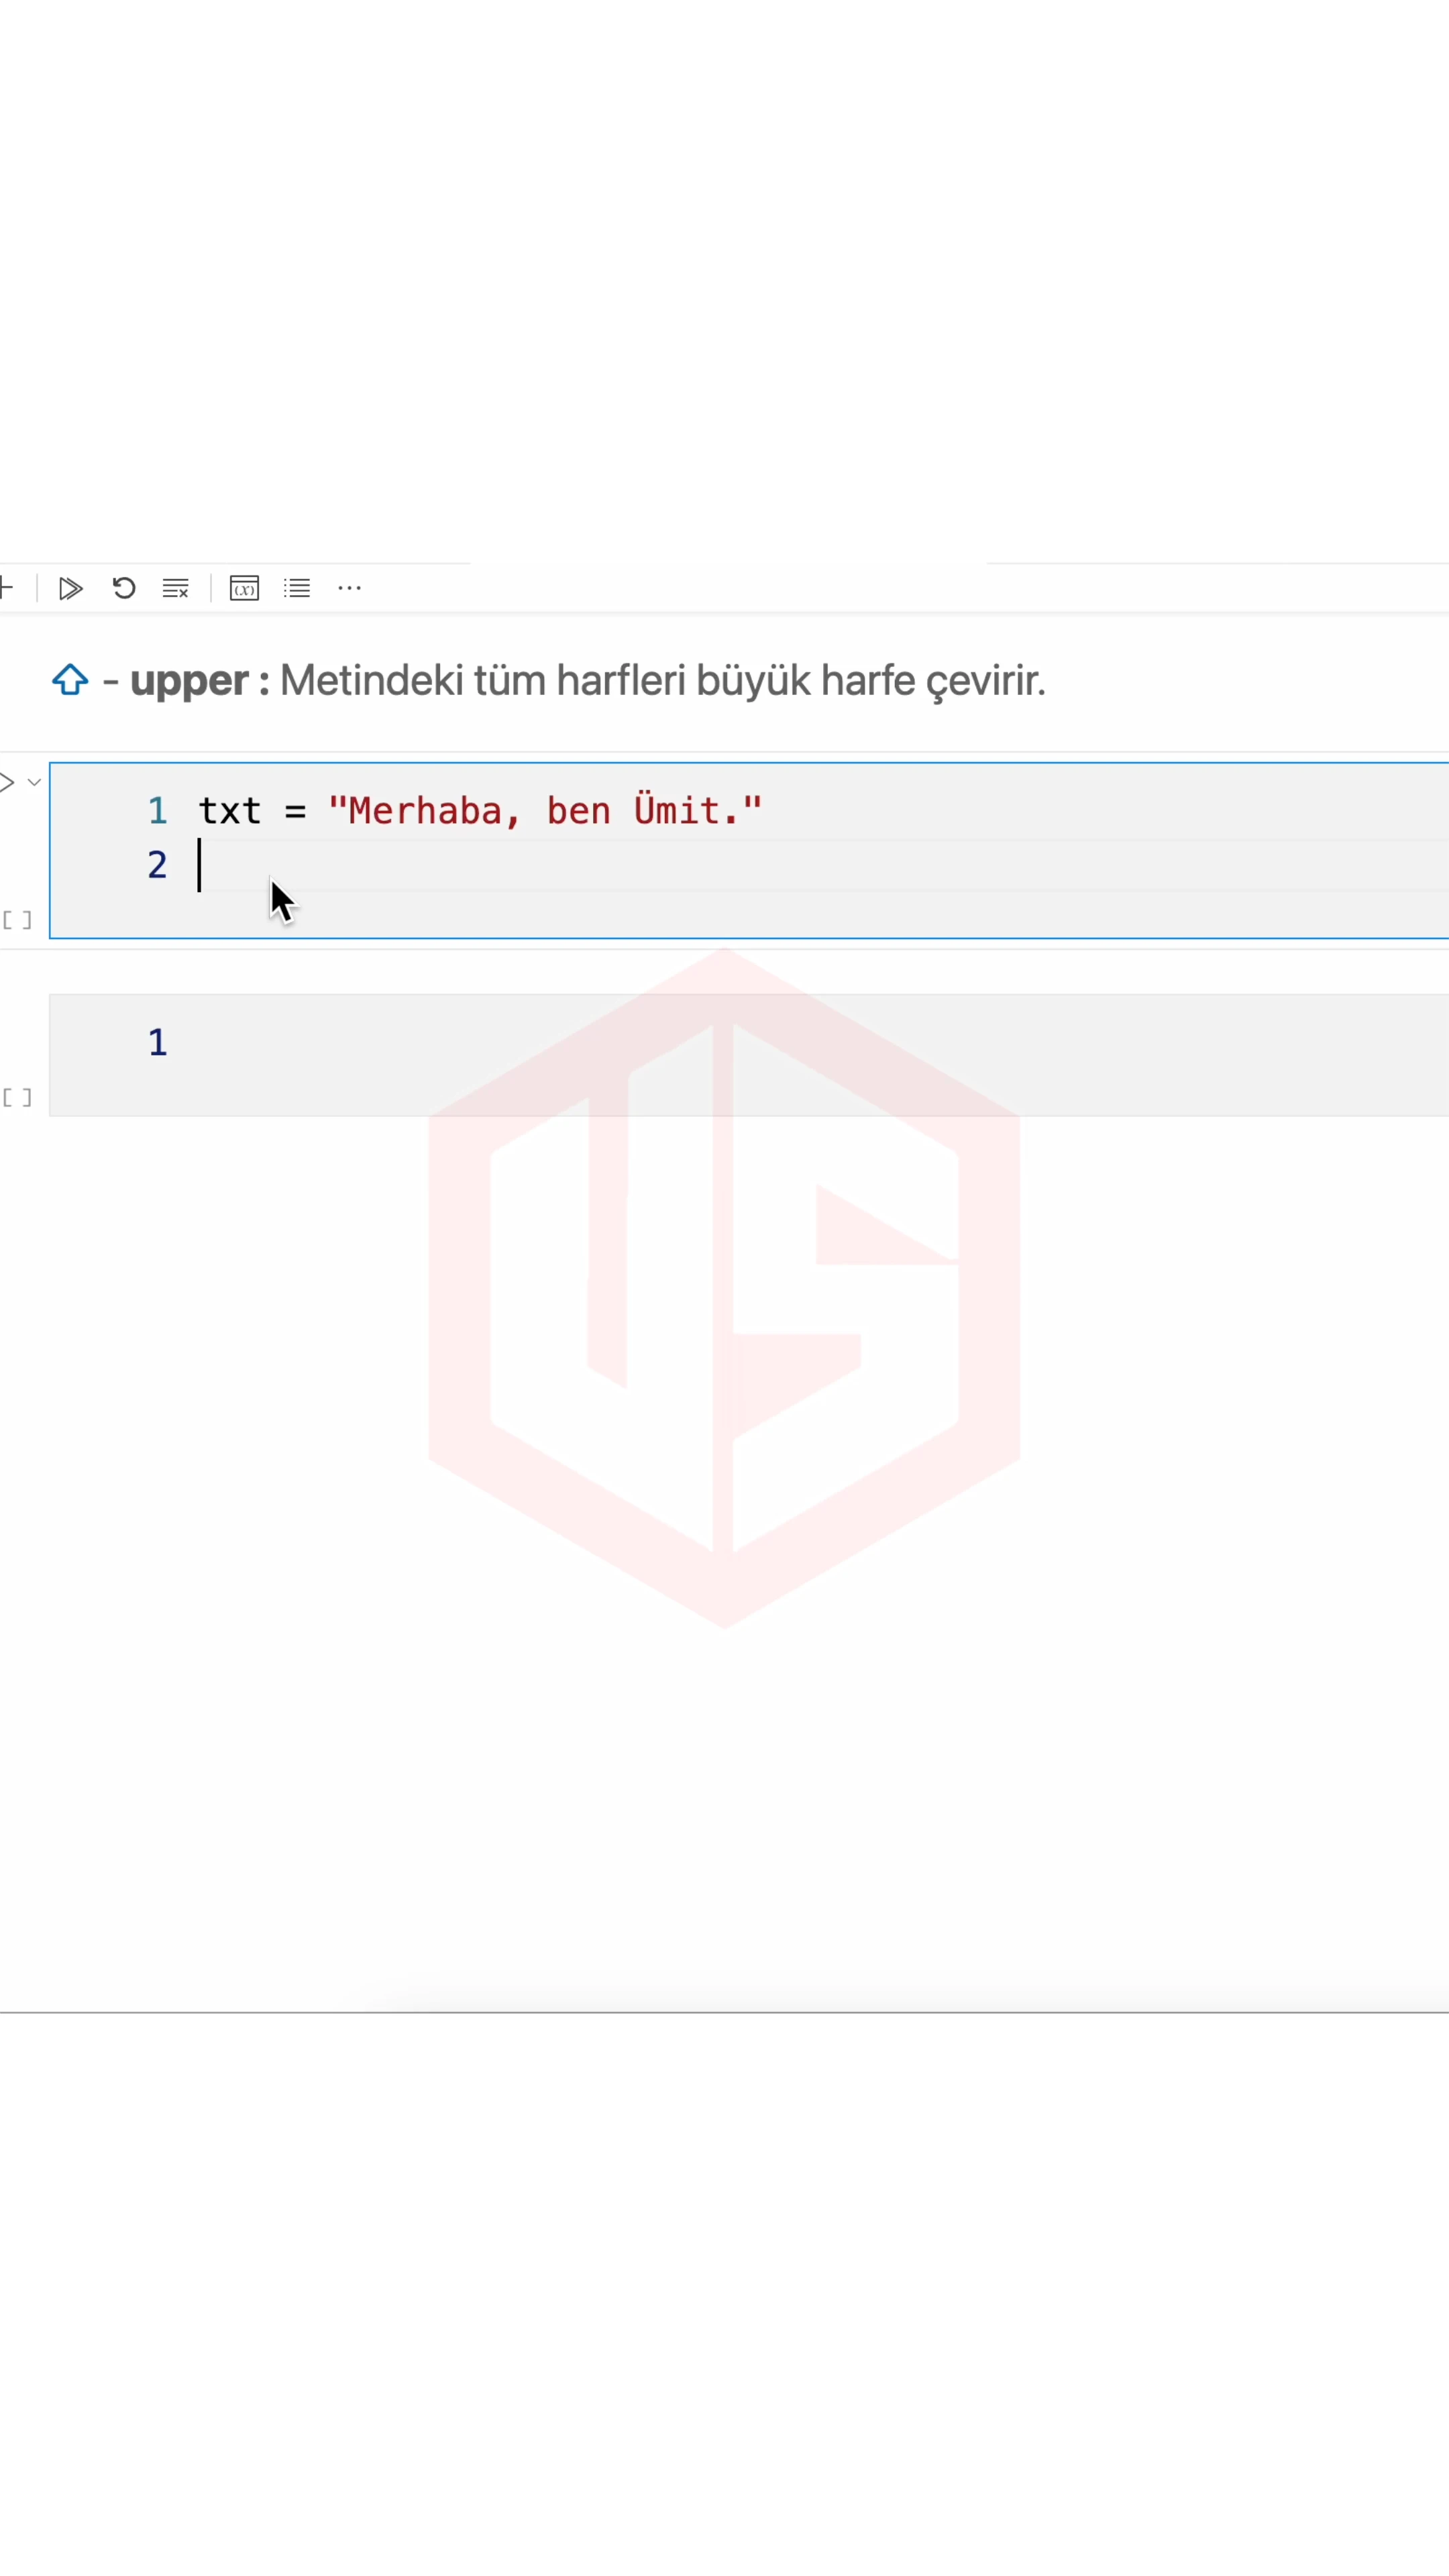Show the notebook outline
This screenshot has width=1449, height=2576.
[x=297, y=588]
